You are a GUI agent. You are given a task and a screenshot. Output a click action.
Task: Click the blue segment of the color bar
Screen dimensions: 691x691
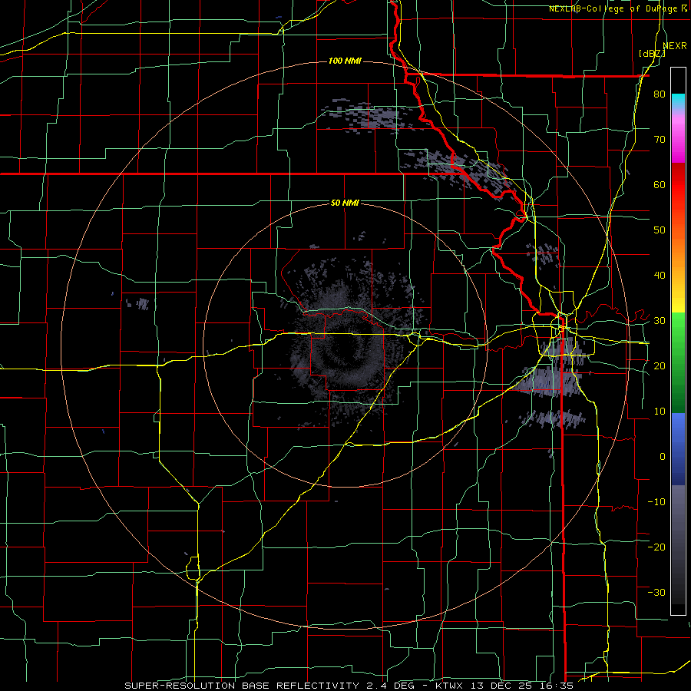[x=678, y=449]
